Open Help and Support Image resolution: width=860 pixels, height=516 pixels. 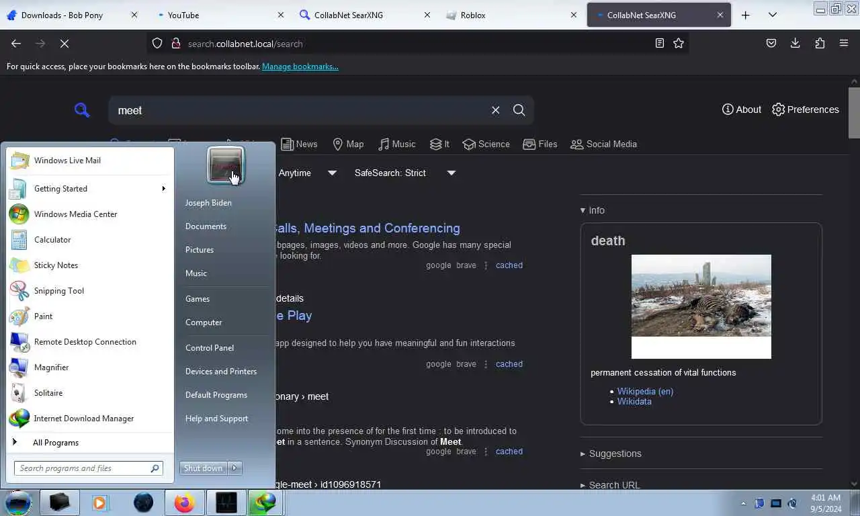pos(216,419)
